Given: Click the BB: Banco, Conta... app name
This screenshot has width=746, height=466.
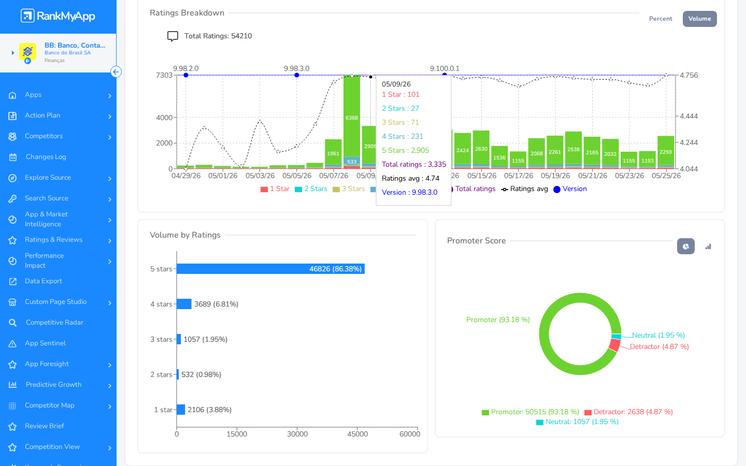Looking at the screenshot, I should pos(75,46).
